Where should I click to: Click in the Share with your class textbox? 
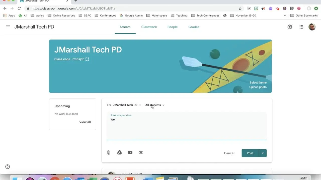coord(187,127)
